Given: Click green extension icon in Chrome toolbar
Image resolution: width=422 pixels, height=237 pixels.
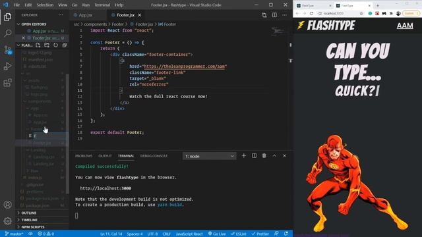Looking at the screenshot, I should [371, 13].
